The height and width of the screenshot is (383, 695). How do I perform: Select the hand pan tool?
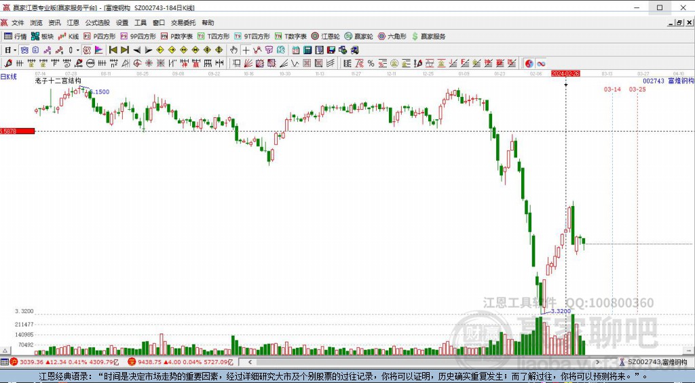pyautogui.click(x=233, y=50)
